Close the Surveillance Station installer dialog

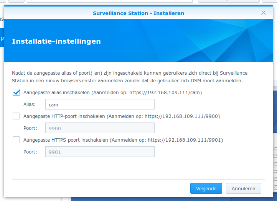coord(264,13)
